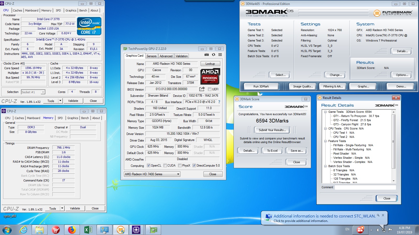Image resolution: width=419 pixels, height=235 pixels.
Task: Open Bench tab in upper CPU-Z
Action: 83,10
